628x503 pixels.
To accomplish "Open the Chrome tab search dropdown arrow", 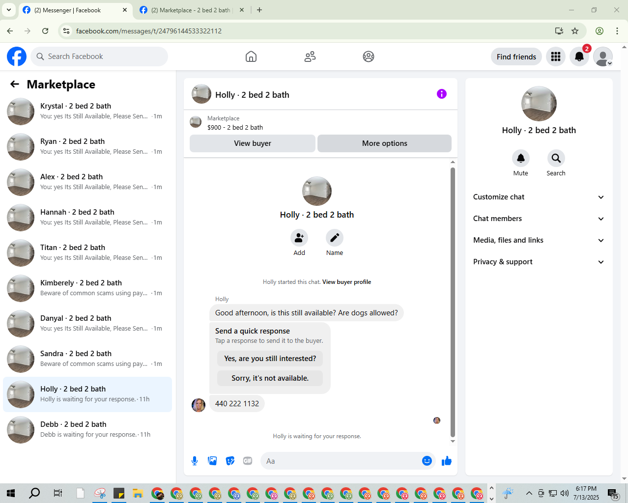I will point(9,10).
